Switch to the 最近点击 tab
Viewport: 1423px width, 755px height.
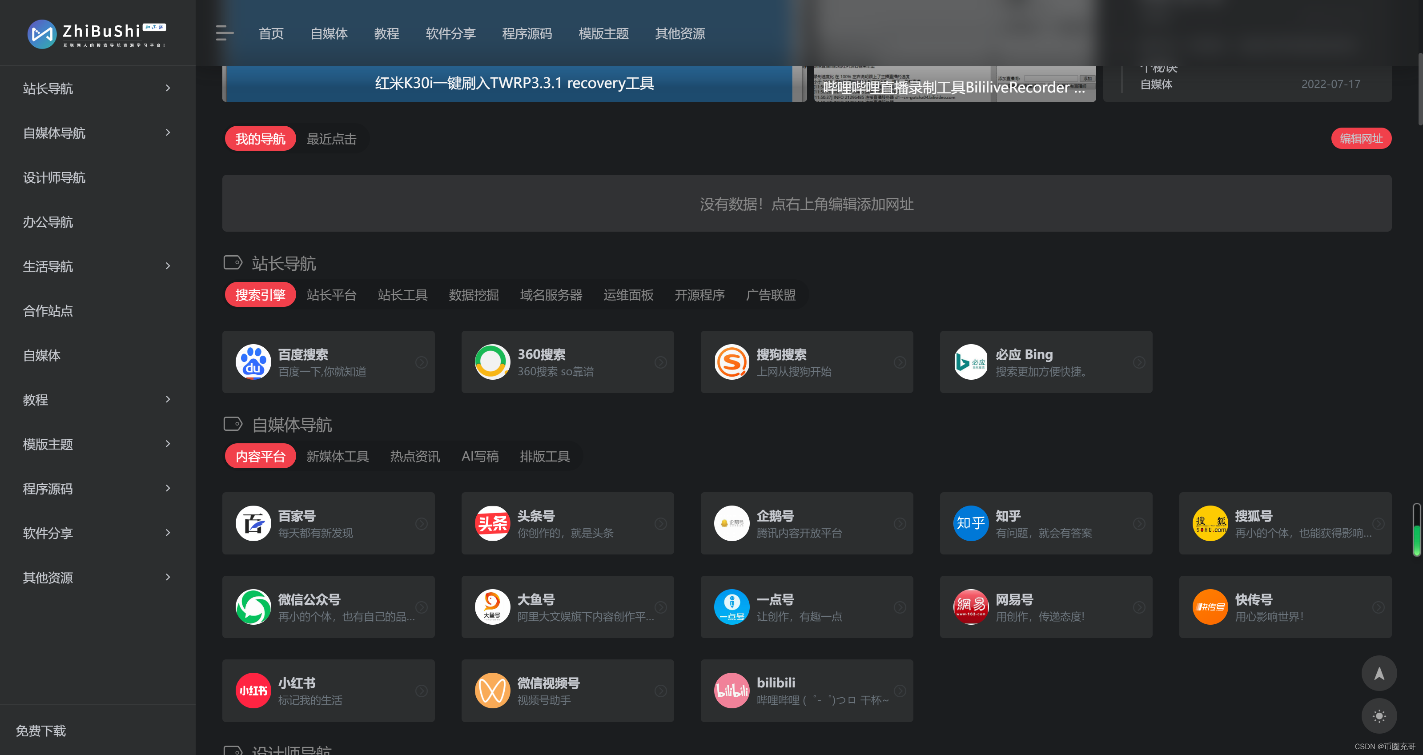tap(331, 139)
